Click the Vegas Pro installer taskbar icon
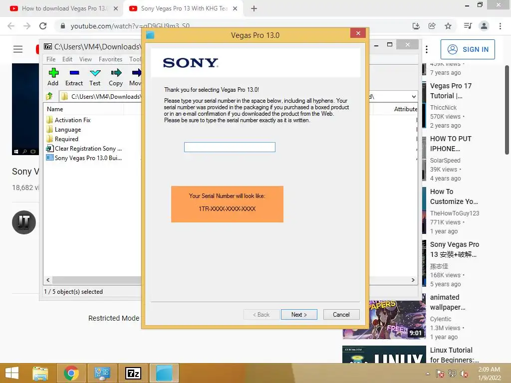This screenshot has width=511, height=383. point(164,373)
